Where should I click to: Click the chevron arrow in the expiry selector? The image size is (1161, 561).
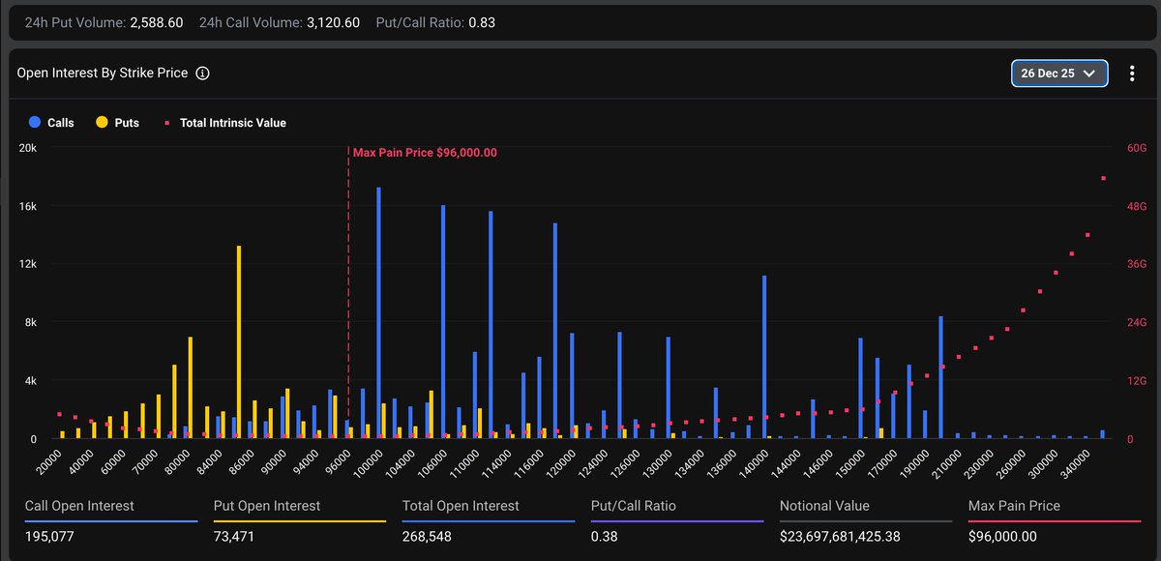point(1089,74)
